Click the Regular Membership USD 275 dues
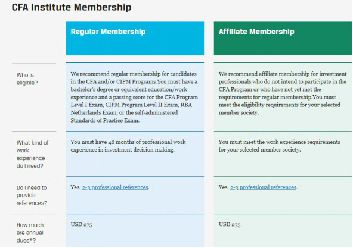353x248 pixels. 81,224
